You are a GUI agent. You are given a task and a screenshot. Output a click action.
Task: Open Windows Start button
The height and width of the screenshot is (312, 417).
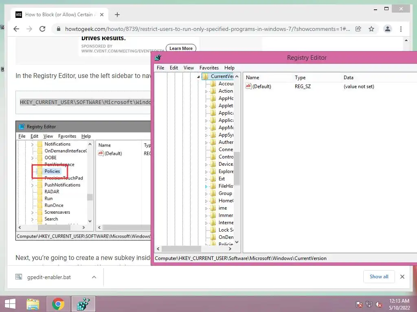(10, 304)
